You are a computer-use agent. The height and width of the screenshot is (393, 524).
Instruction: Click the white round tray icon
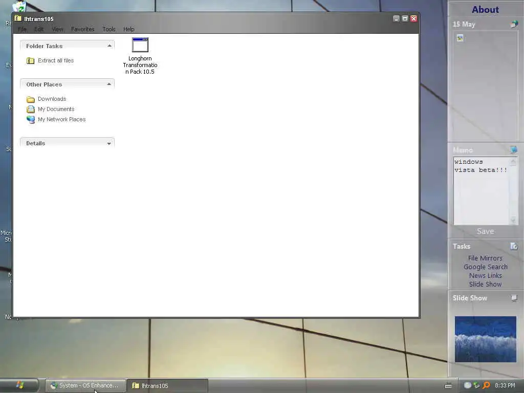468,385
